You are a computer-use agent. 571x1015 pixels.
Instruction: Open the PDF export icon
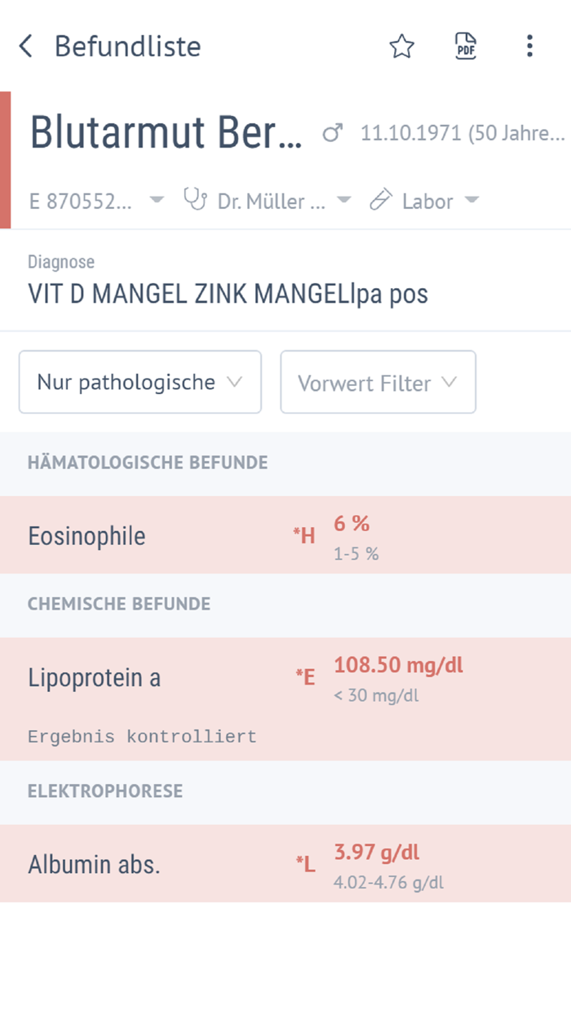465,47
